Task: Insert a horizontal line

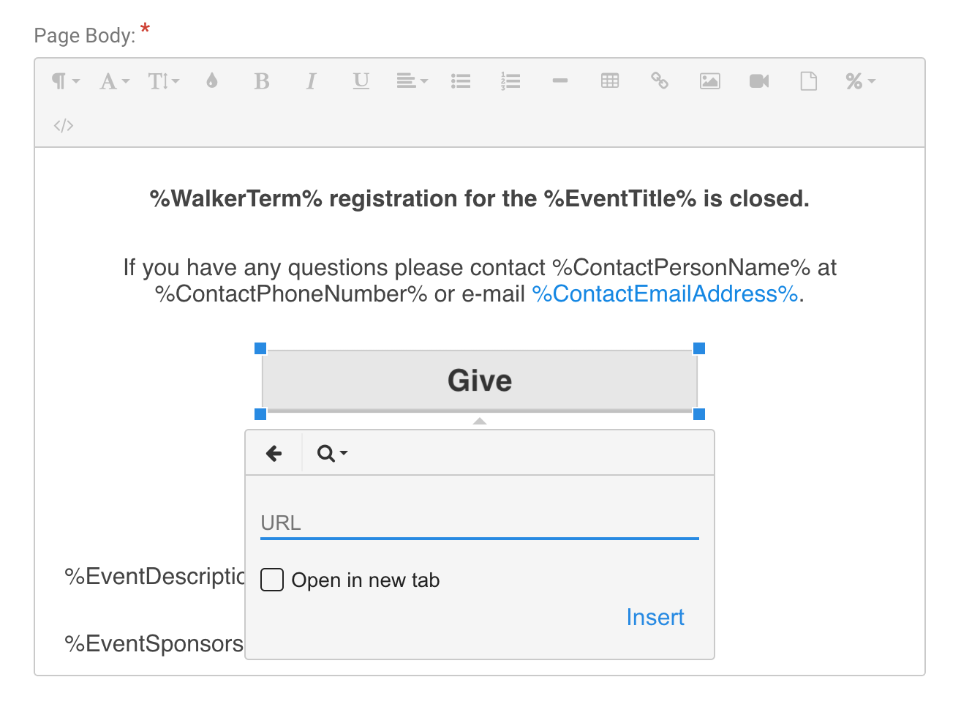Action: click(x=560, y=81)
